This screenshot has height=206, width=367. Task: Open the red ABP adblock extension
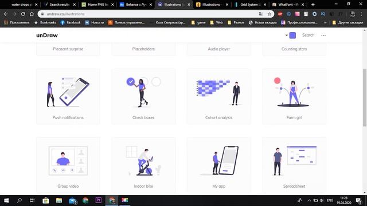[280, 14]
